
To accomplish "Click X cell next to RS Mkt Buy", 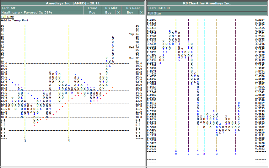I will [118, 12].
